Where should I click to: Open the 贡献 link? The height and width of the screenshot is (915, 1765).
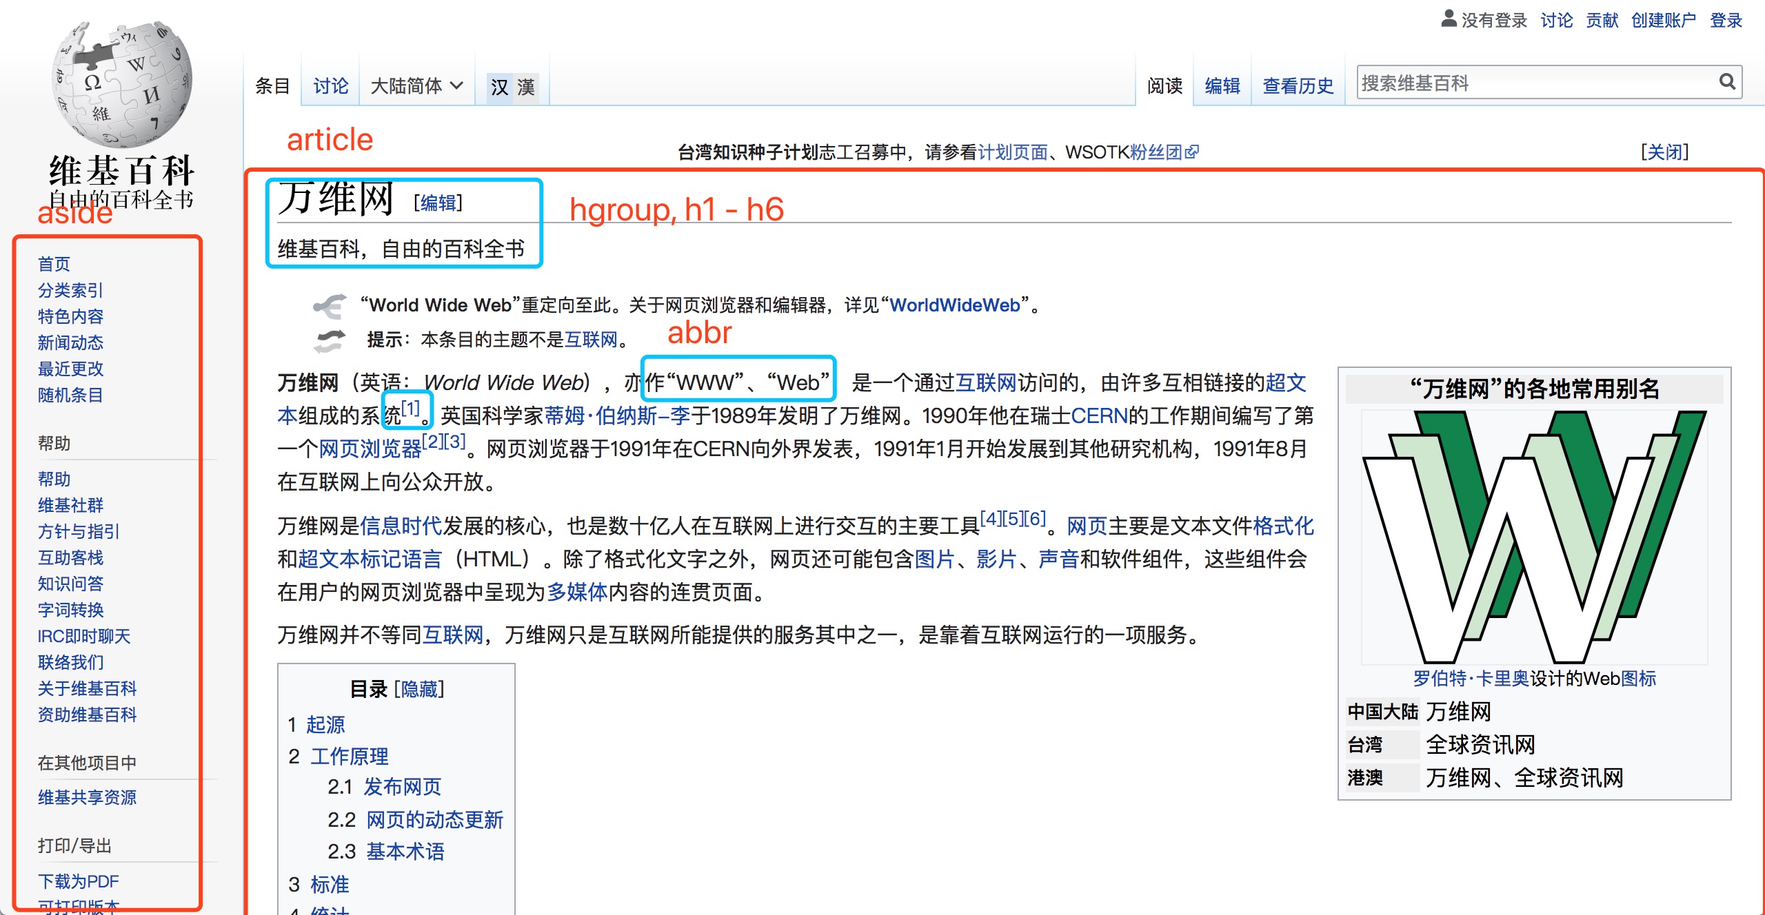click(1602, 21)
